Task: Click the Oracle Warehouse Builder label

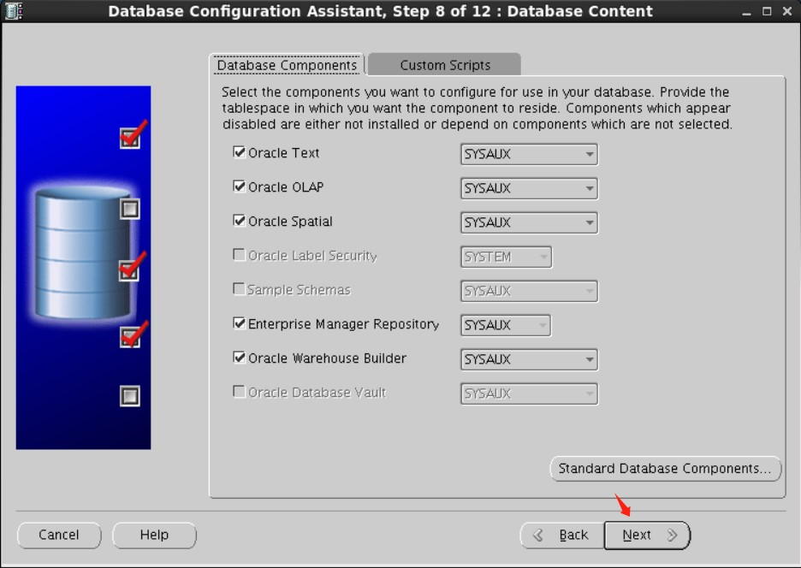Action: coord(328,358)
